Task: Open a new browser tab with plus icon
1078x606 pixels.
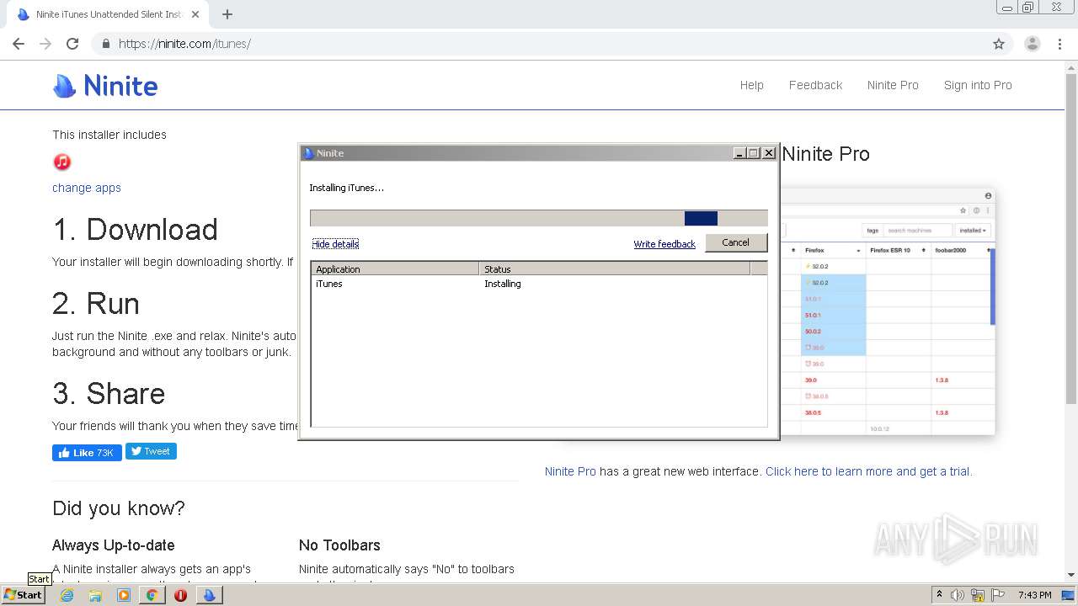Action: [227, 14]
